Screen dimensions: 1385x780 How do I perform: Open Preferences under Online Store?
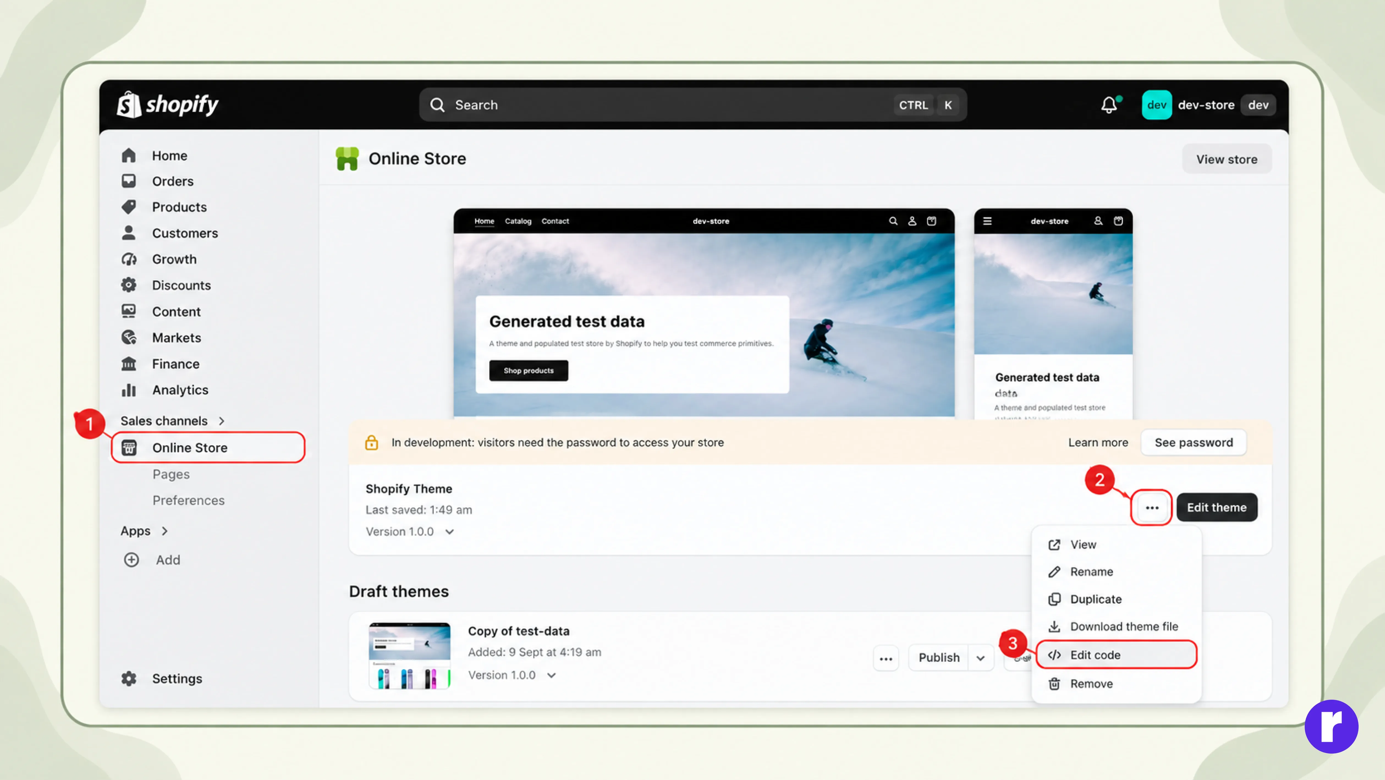click(188, 501)
